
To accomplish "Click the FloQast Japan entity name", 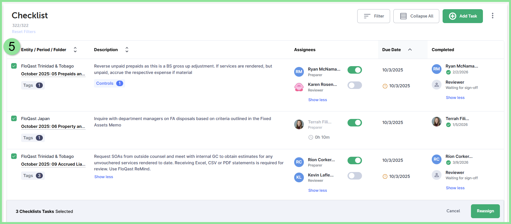I will tap(35, 119).
